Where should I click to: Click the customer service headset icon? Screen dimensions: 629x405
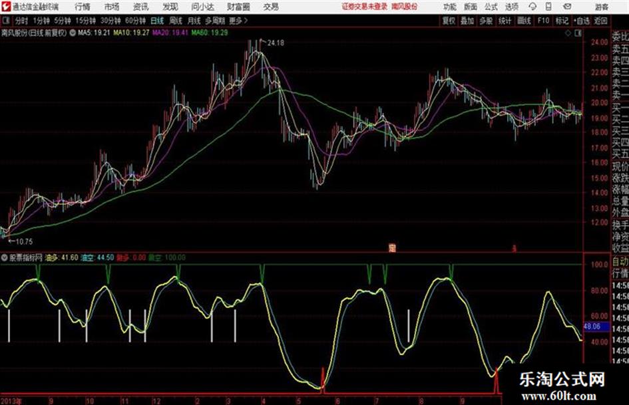tap(532, 7)
